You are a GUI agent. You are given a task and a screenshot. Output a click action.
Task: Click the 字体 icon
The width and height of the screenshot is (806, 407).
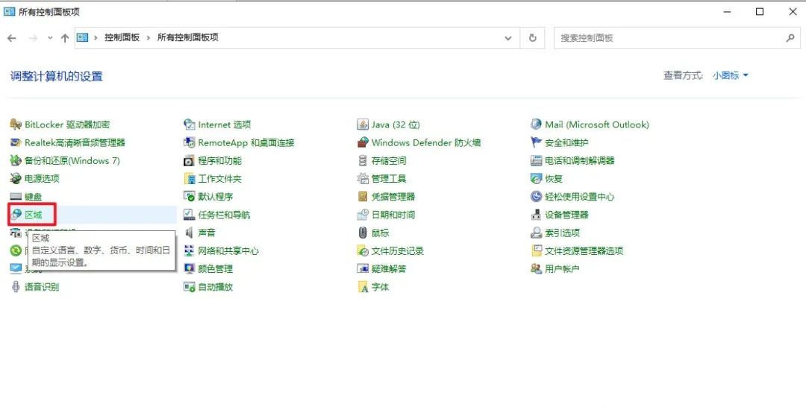coord(363,287)
